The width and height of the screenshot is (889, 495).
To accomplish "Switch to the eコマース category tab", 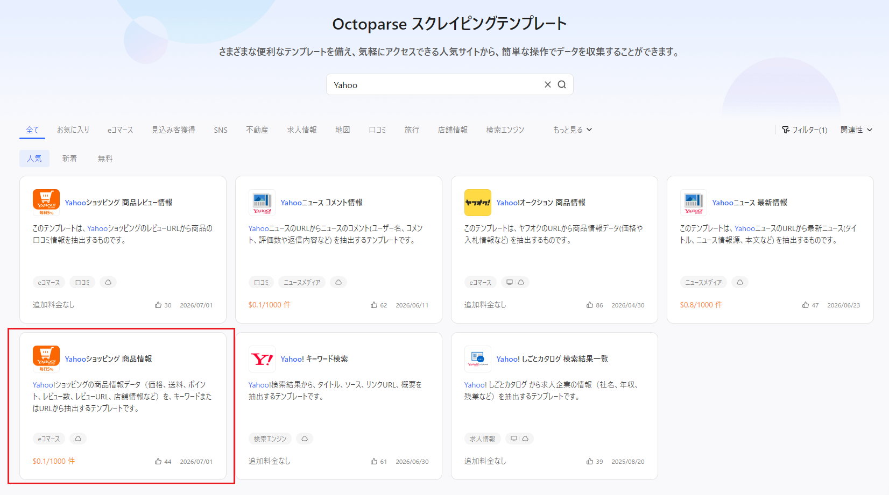I will (120, 130).
